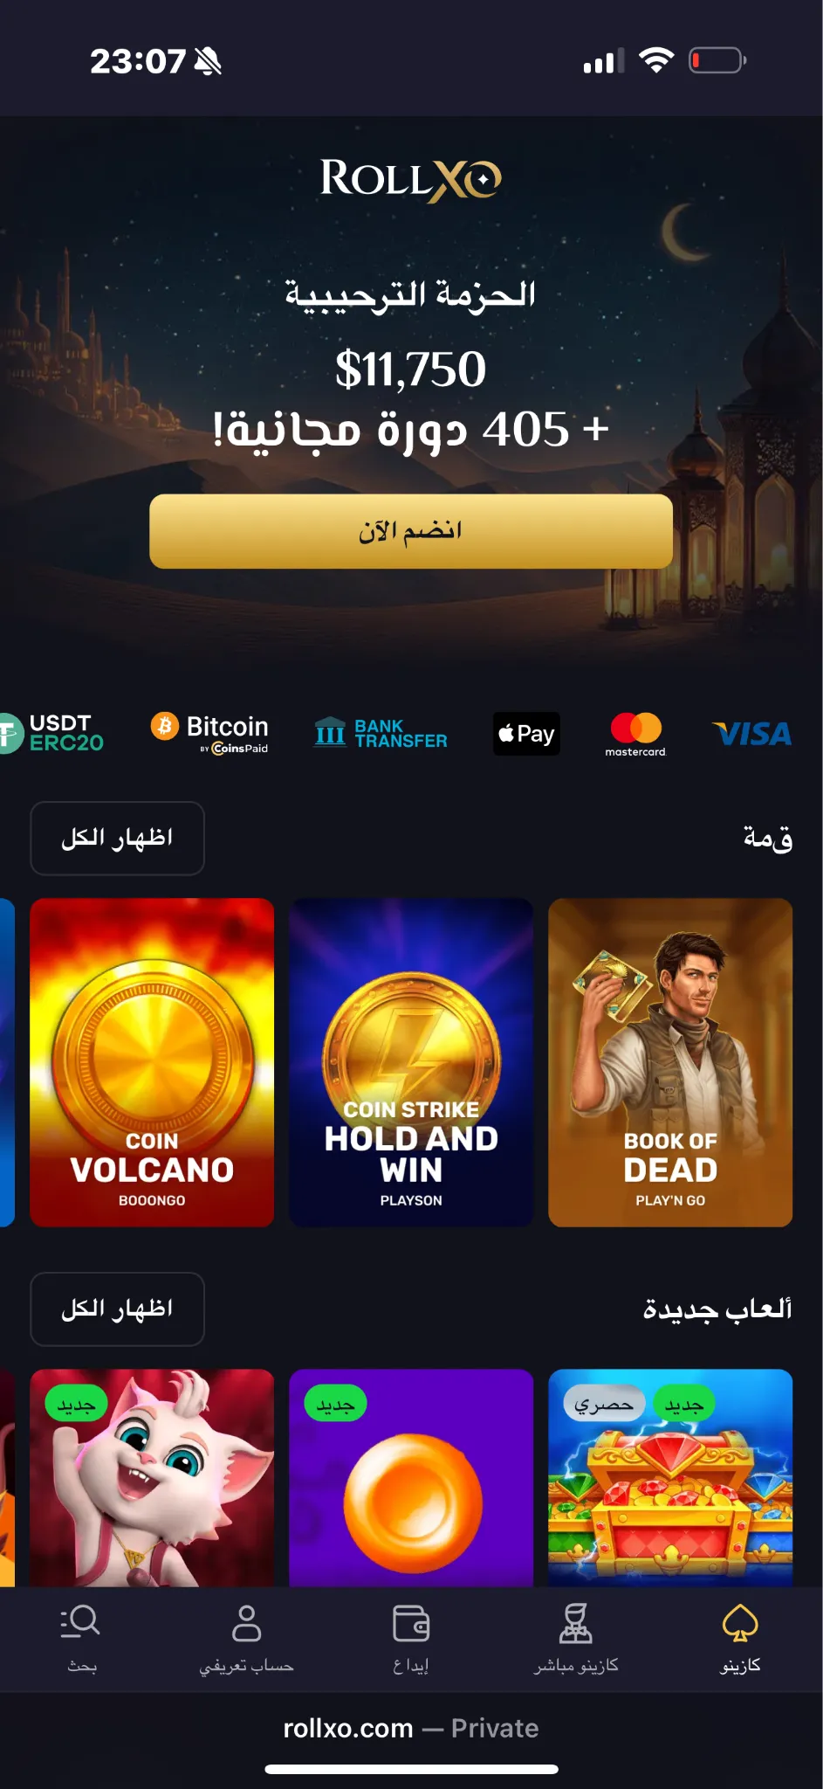Tap the Apple Pay payment logo
The width and height of the screenshot is (823, 1789).
click(x=526, y=734)
